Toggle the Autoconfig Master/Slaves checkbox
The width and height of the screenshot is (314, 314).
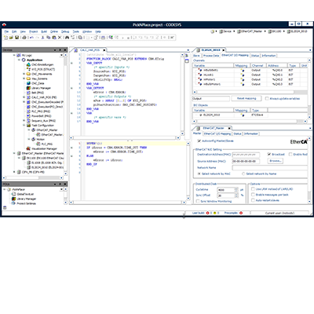click(199, 141)
